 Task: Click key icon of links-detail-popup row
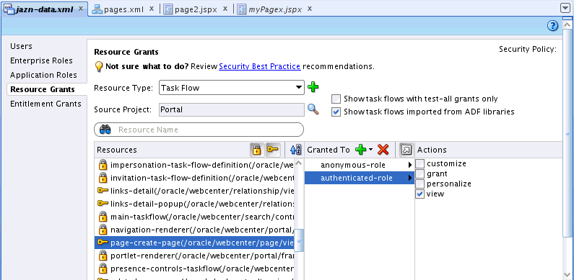point(103,203)
